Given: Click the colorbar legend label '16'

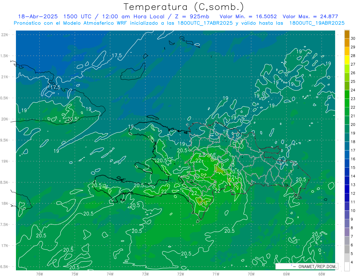Looking at the screenshot, I should click(x=353, y=159).
